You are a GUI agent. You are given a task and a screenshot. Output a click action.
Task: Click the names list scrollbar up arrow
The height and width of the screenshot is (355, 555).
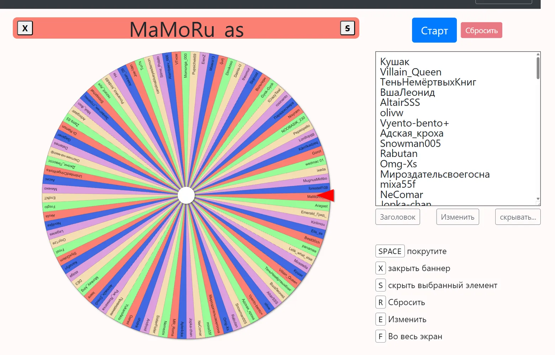[538, 54]
